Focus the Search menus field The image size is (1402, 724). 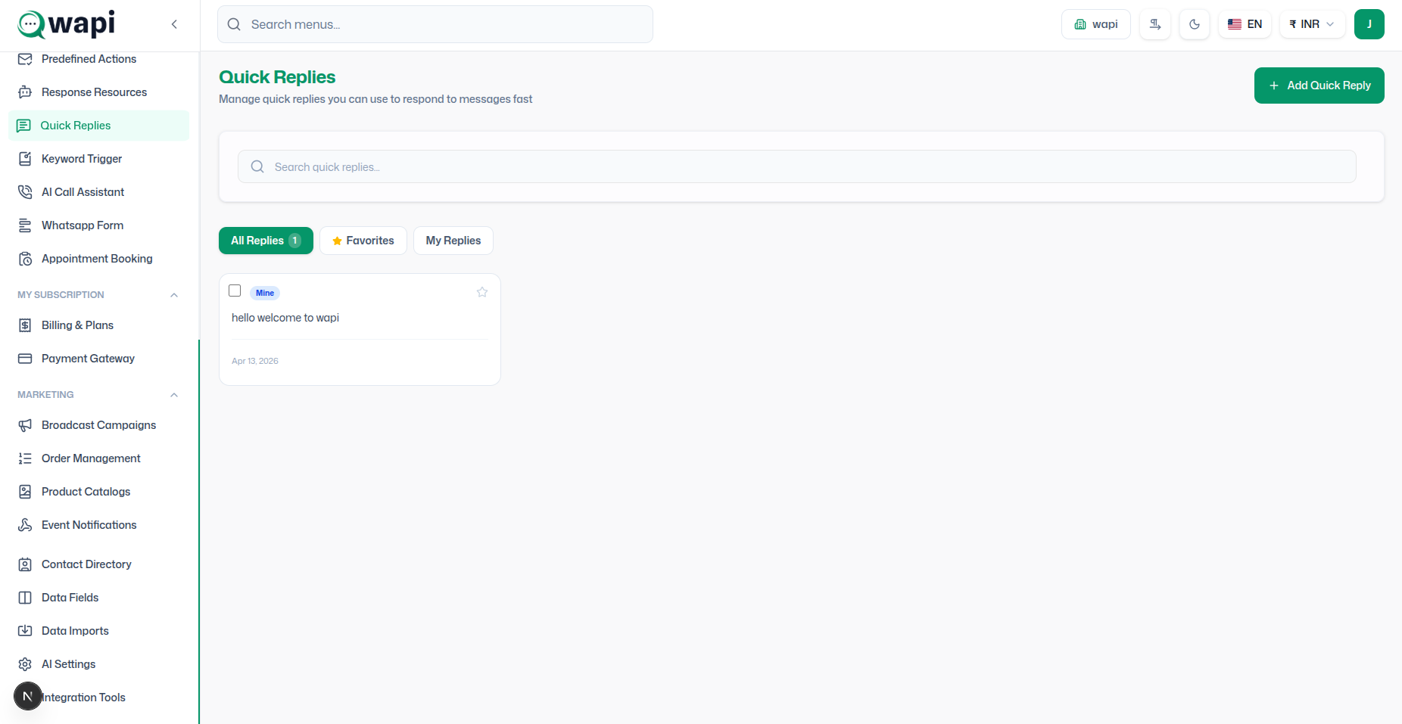point(435,24)
